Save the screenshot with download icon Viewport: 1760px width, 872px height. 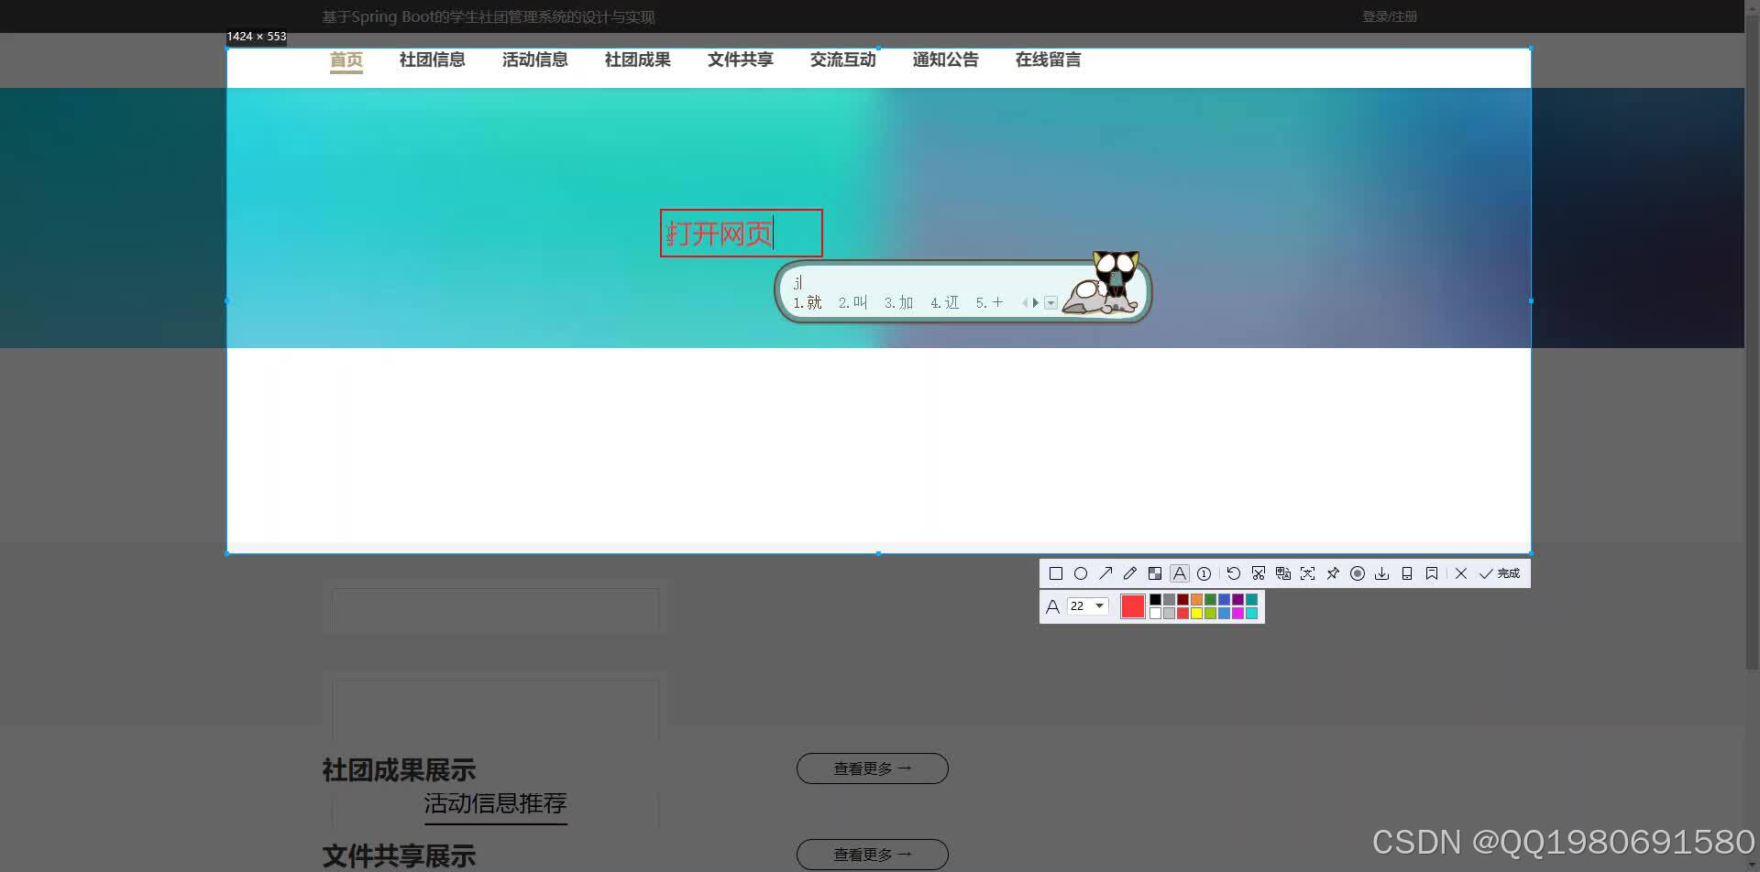pyautogui.click(x=1381, y=572)
